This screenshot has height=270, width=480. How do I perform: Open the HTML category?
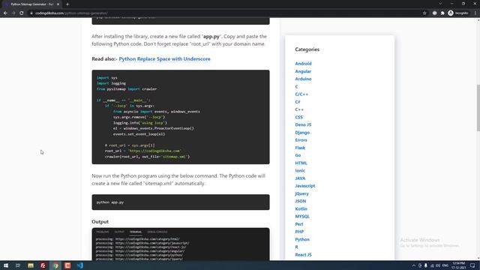tap(301, 163)
